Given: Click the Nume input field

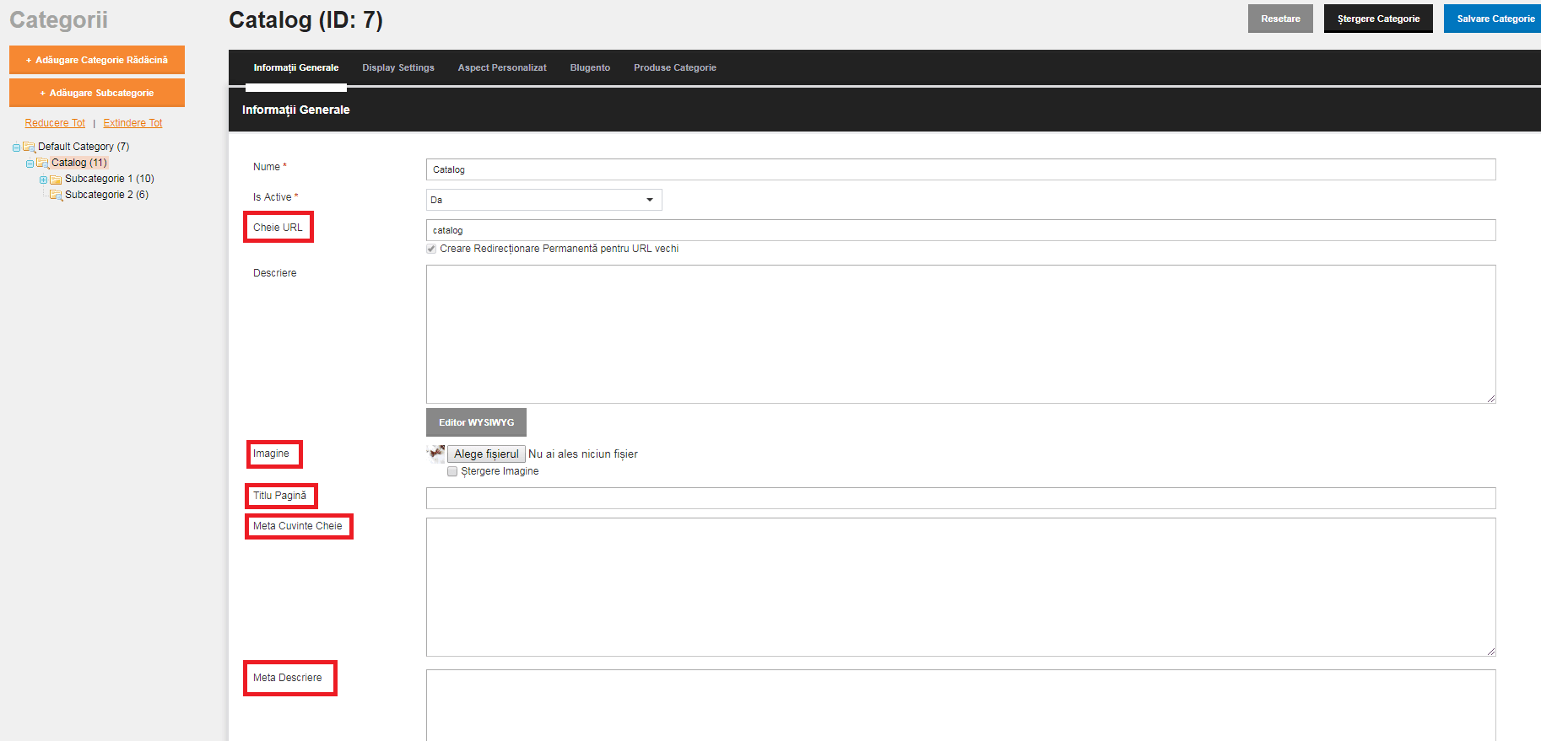Looking at the screenshot, I should click(x=960, y=169).
